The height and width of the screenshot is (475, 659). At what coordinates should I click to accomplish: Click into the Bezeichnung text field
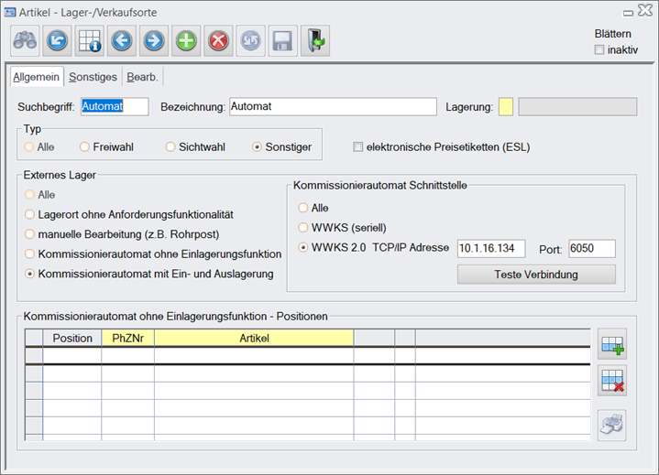pyautogui.click(x=333, y=107)
